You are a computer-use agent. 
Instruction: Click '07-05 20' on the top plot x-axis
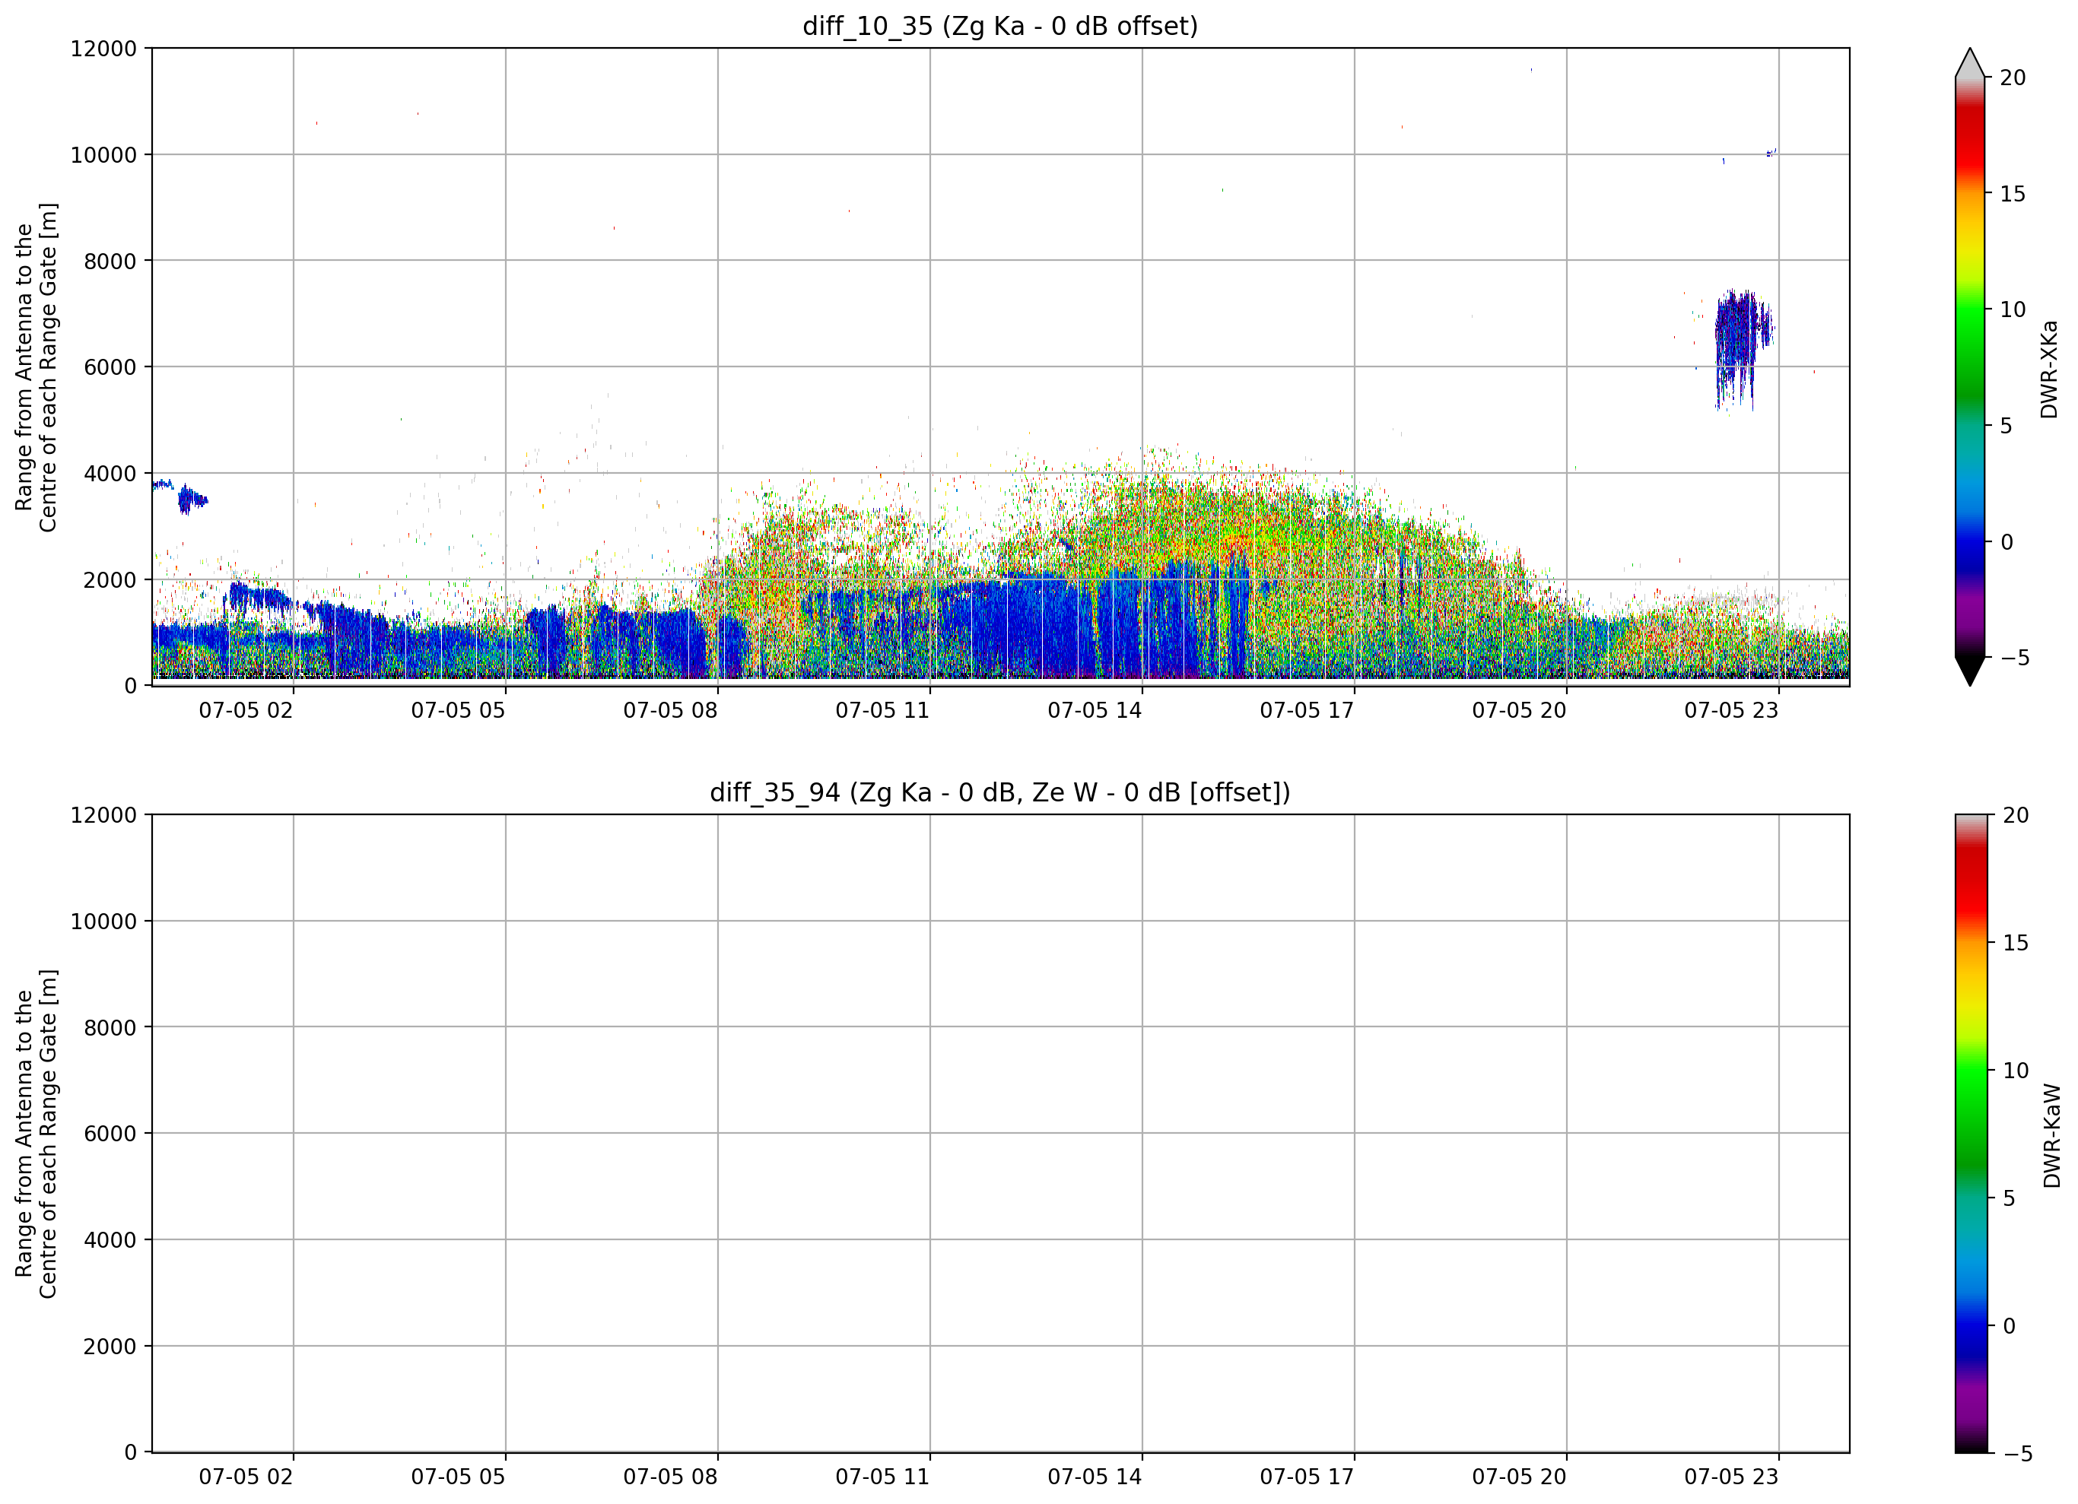pyautogui.click(x=1519, y=711)
